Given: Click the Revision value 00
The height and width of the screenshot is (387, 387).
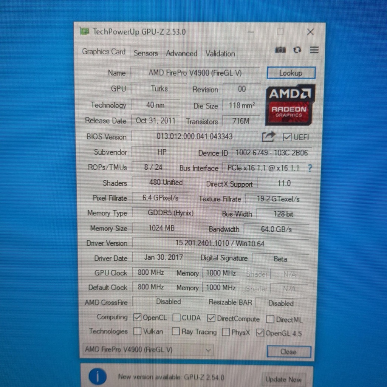Looking at the screenshot, I should pos(241,89).
